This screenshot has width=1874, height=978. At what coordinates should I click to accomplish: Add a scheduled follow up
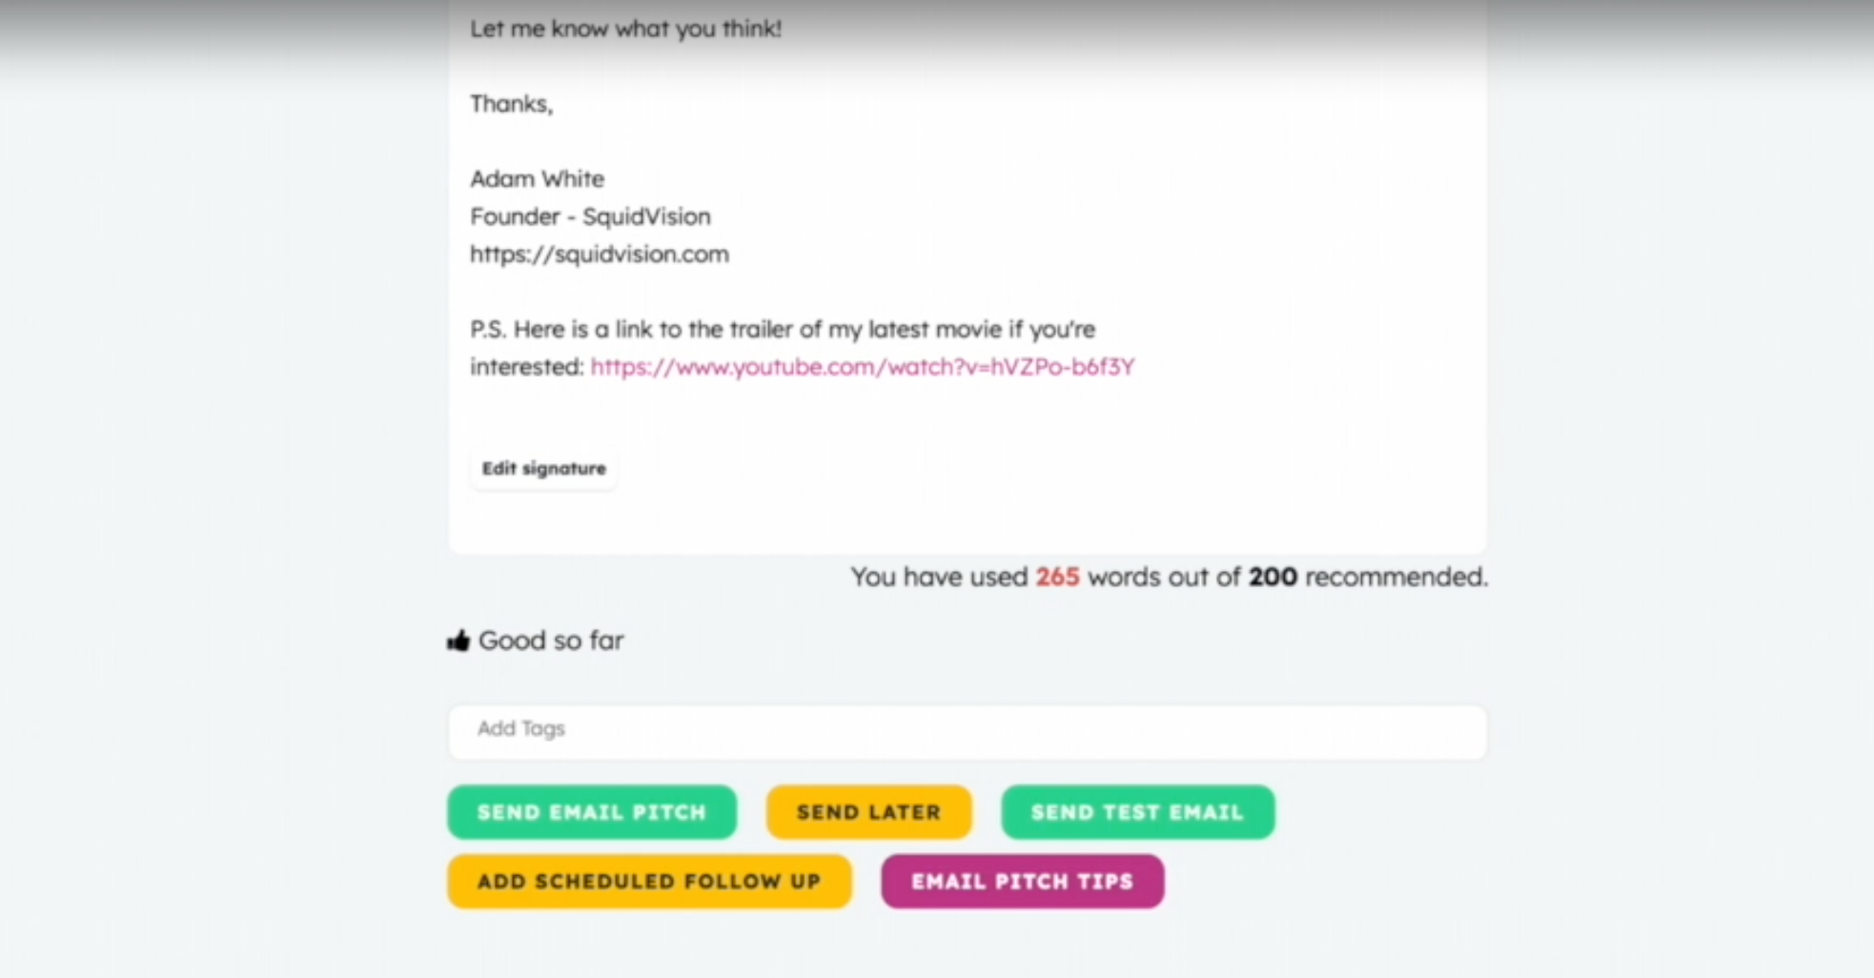point(649,881)
